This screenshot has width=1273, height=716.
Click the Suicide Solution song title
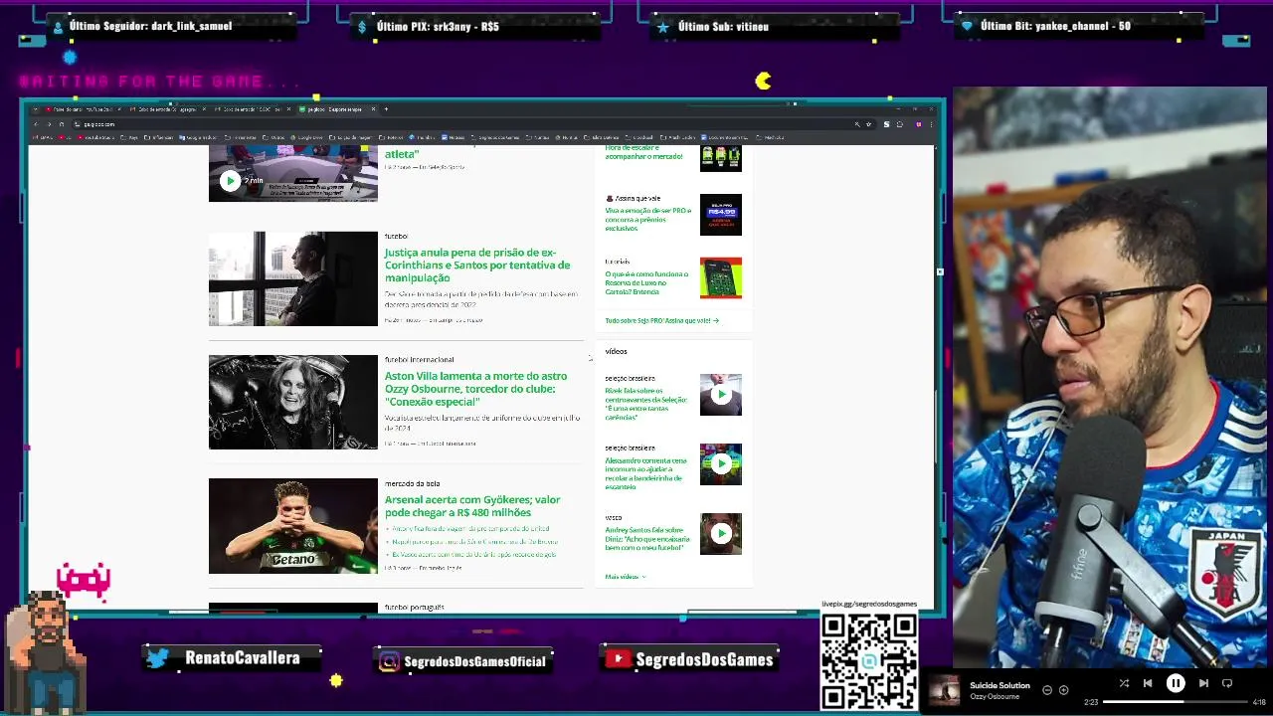point(1000,685)
